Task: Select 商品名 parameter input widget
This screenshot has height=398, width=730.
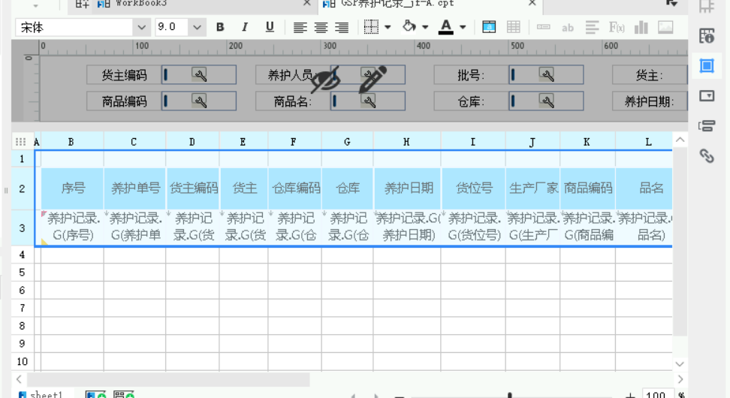Action: point(368,101)
